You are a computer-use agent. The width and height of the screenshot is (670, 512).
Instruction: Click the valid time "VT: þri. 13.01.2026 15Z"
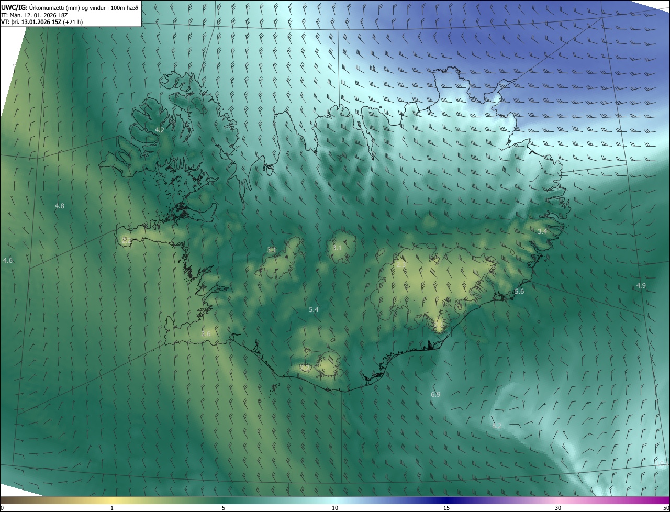coord(31,22)
